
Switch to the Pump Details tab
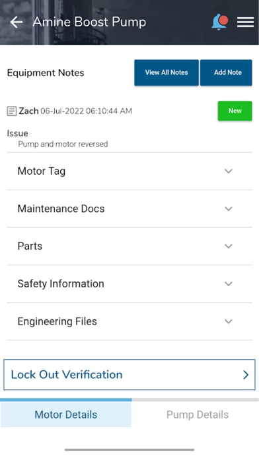(x=198, y=414)
